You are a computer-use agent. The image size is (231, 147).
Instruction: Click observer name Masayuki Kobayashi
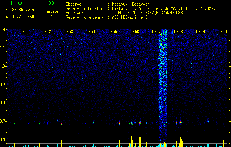pos(132,4)
